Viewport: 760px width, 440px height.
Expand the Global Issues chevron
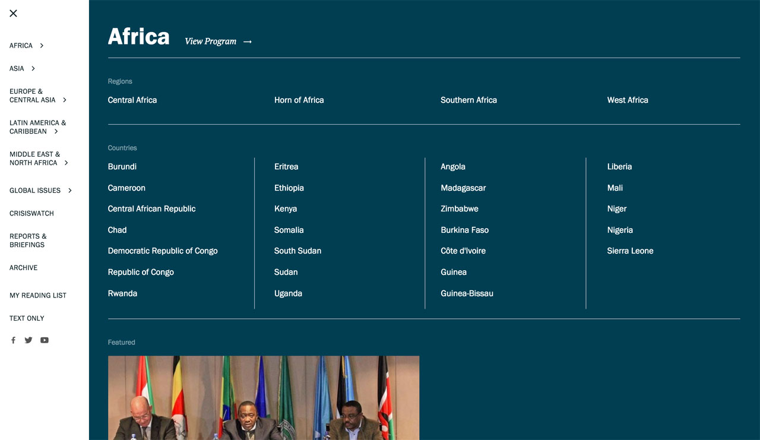[70, 191]
